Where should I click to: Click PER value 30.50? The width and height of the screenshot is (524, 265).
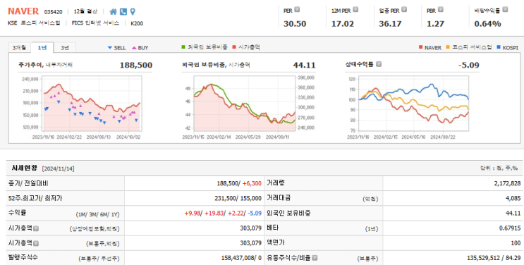(295, 24)
